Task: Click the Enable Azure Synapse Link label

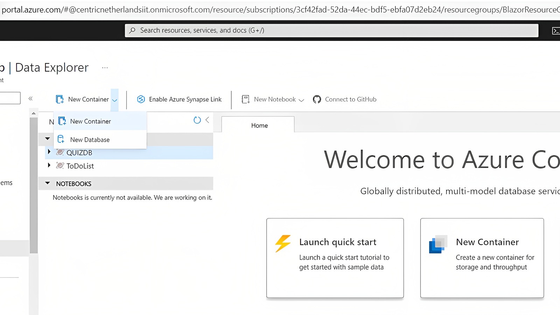Action: pos(185,99)
